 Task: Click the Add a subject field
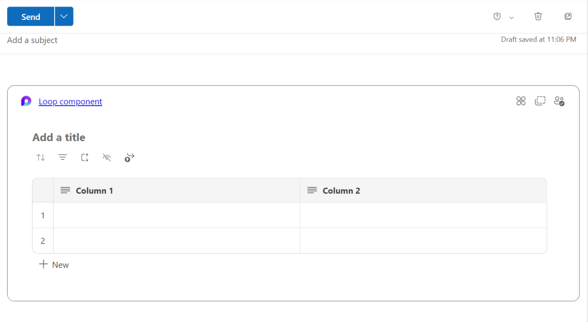coord(32,40)
